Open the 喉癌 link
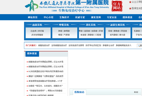The width and height of the screenshot is (142, 96). click(60, 35)
